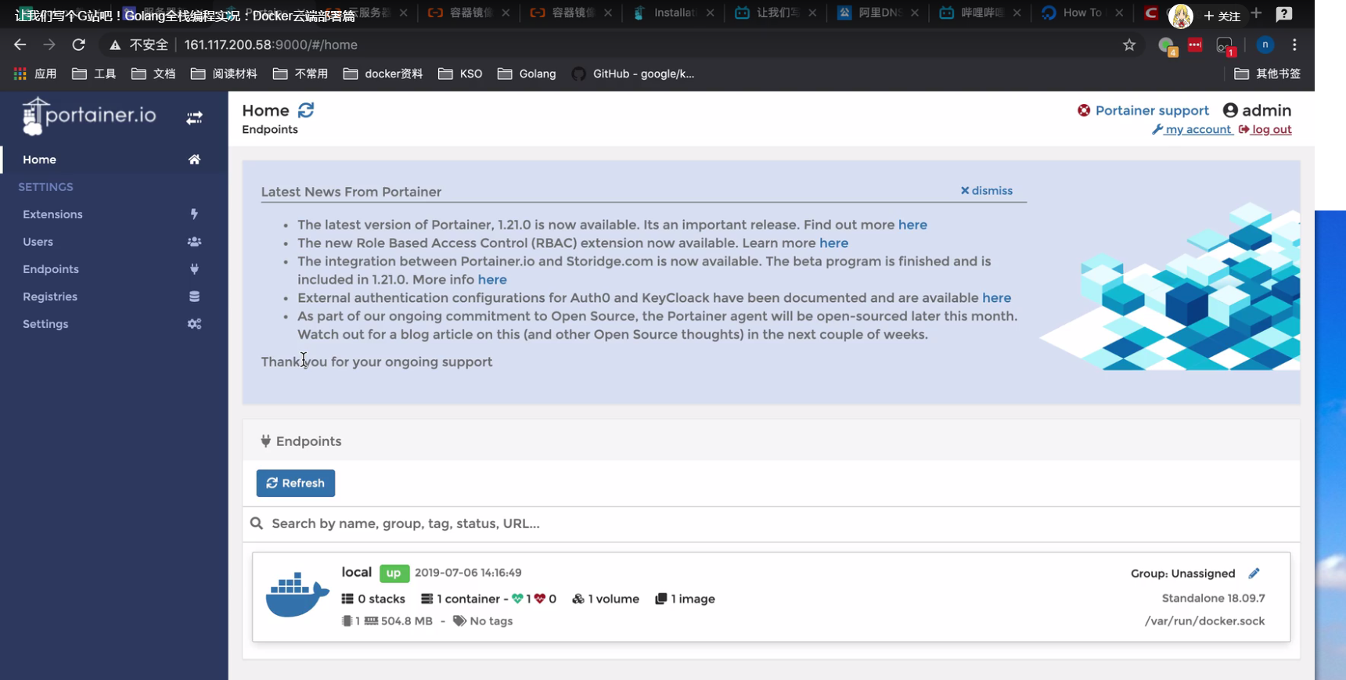Click 'Standalone 18.09.7' text
The height and width of the screenshot is (680, 1346).
[1213, 599]
